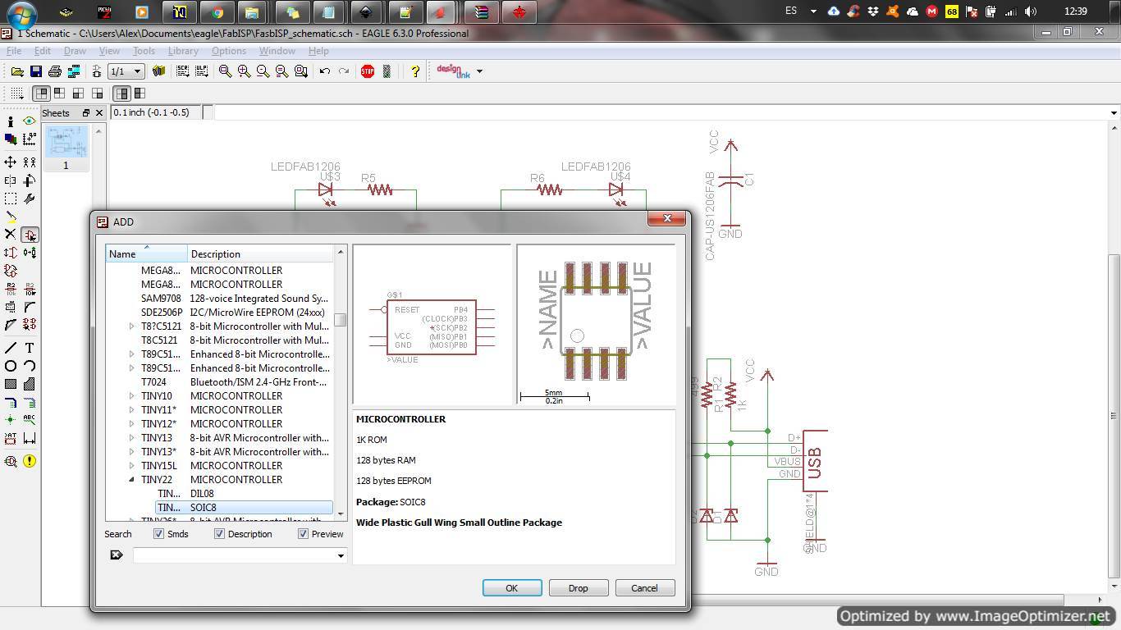Viewport: 1121px width, 630px height.
Task: Select the Info tool
Action: click(x=11, y=121)
